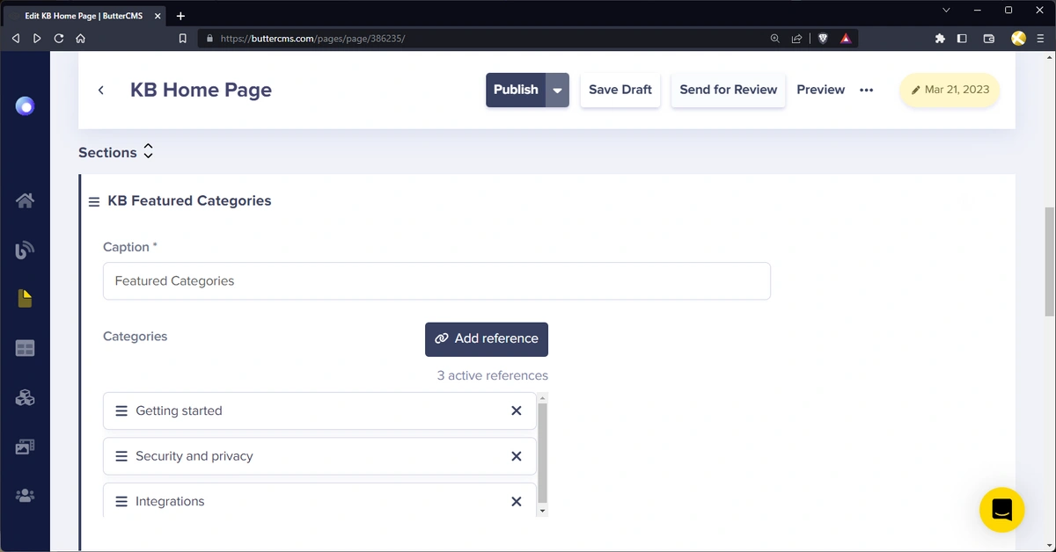Image resolution: width=1056 pixels, height=552 pixels.
Task: Click browser forward navigation arrow
Action: 37,39
